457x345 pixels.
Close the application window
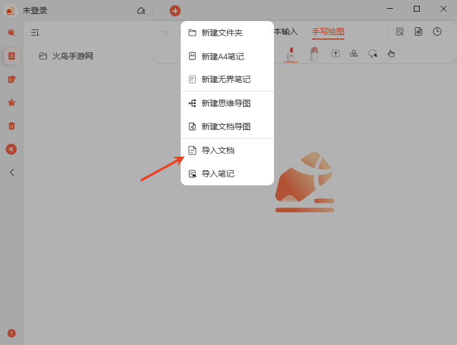[443, 9]
